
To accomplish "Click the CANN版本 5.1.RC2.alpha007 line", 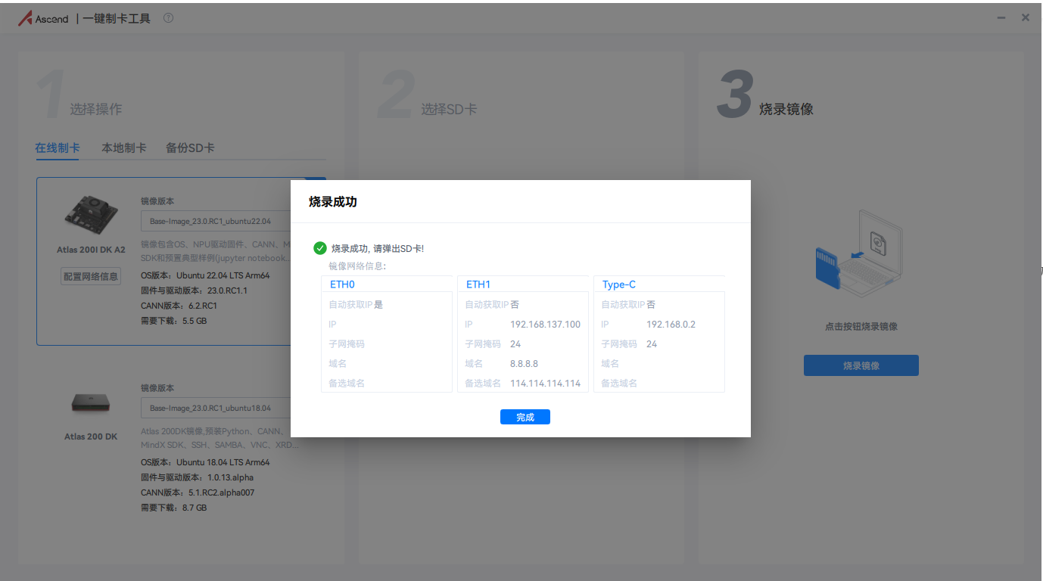I will point(198,492).
